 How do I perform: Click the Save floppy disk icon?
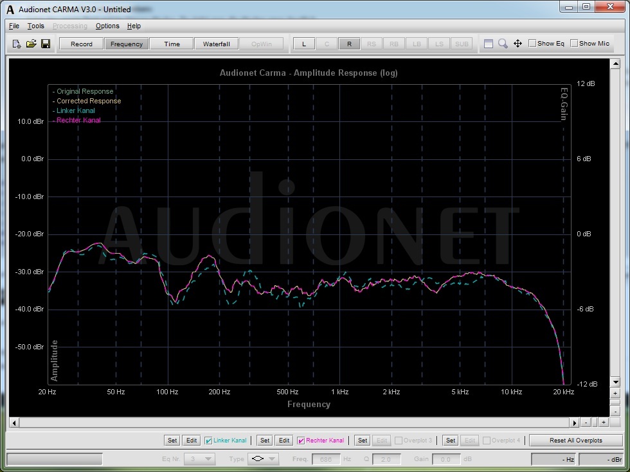(46, 44)
